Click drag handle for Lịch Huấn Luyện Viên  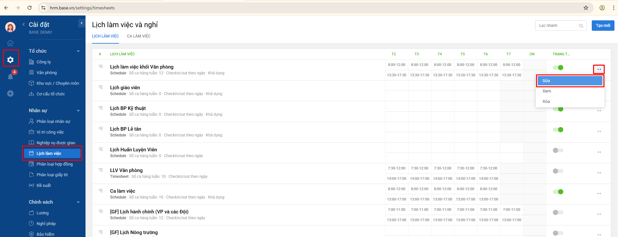pyautogui.click(x=101, y=149)
